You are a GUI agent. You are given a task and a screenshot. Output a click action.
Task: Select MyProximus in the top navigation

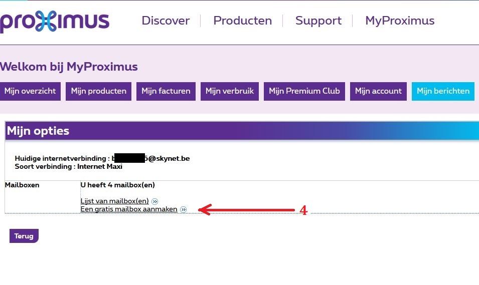[x=400, y=21]
